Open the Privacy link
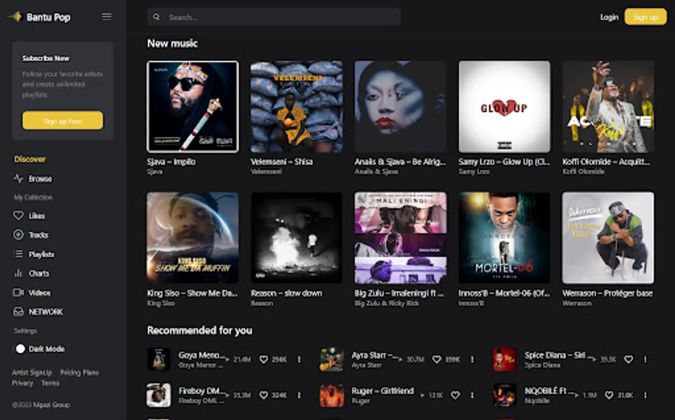Viewport: 675px width, 420px height. click(22, 383)
